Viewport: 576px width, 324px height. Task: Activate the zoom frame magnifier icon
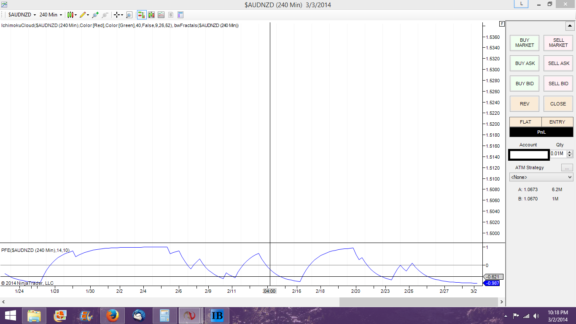(129, 15)
